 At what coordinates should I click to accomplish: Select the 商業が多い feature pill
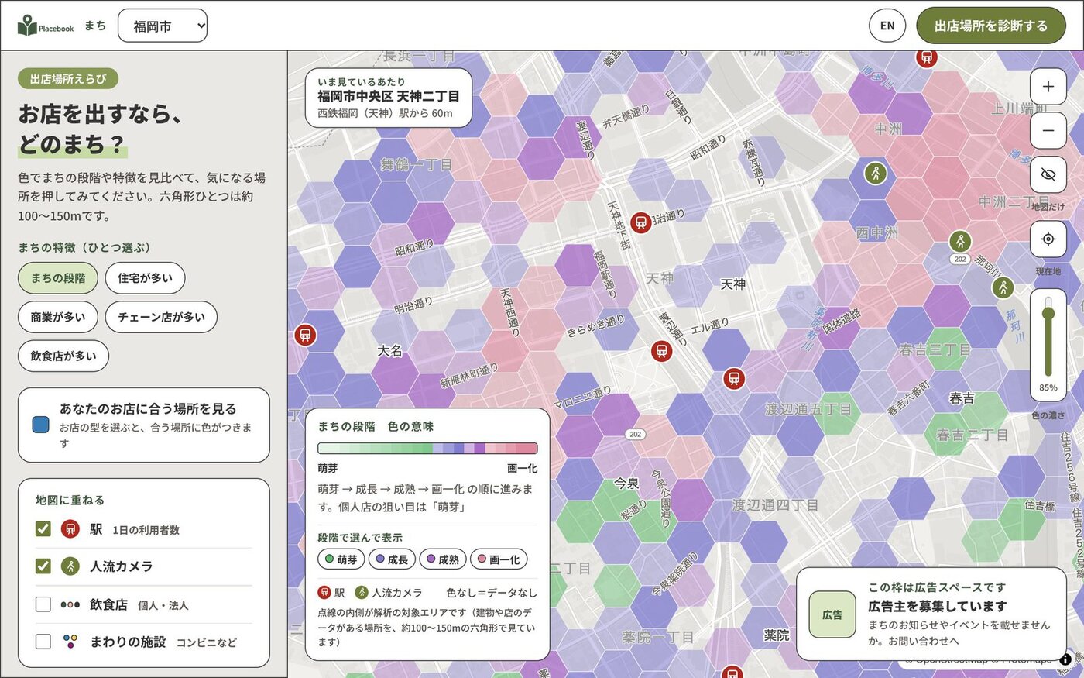[58, 317]
